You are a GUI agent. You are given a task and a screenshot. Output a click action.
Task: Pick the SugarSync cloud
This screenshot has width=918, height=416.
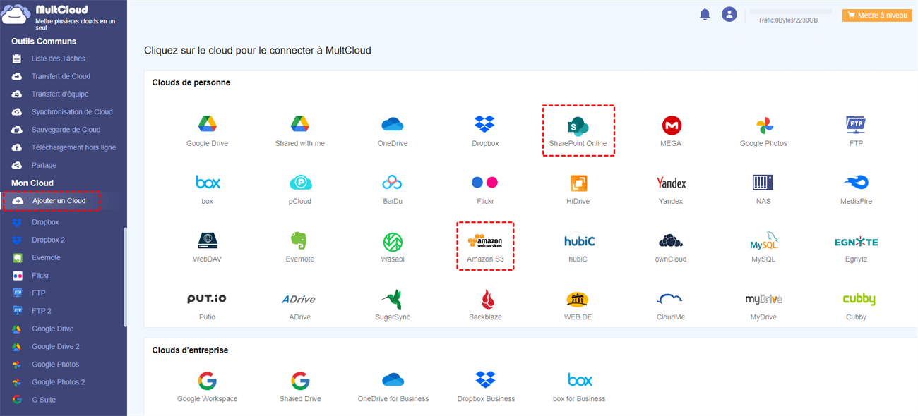pyautogui.click(x=392, y=305)
